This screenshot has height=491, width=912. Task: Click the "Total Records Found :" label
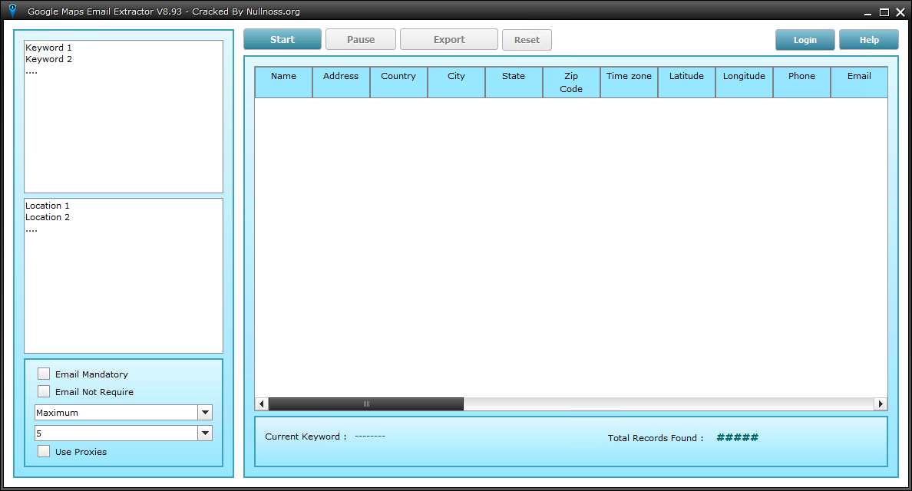point(656,438)
